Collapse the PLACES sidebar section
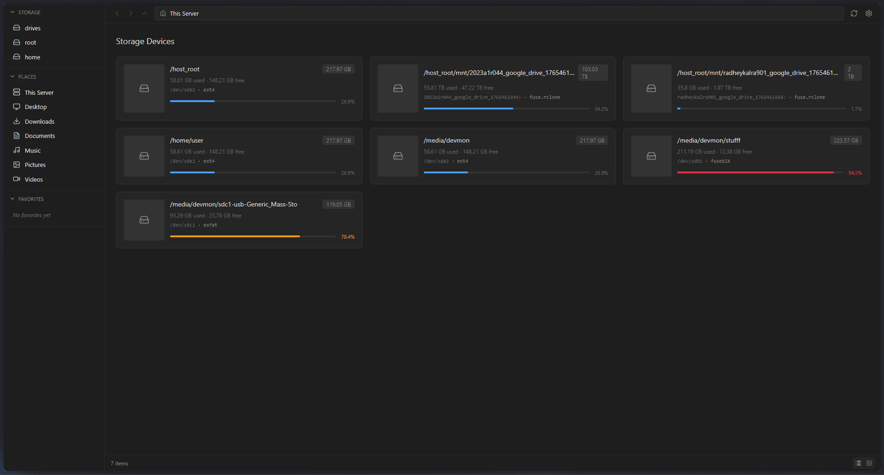The width and height of the screenshot is (884, 475). point(12,77)
